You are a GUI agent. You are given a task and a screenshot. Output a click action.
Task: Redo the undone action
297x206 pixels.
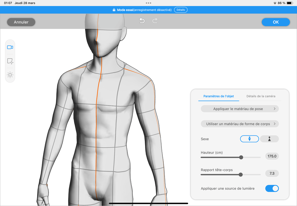coord(155,20)
